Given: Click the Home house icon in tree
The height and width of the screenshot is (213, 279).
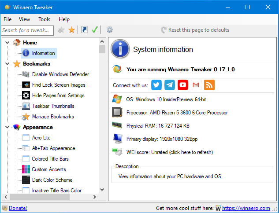Looking at the screenshot, I should 17,42.
